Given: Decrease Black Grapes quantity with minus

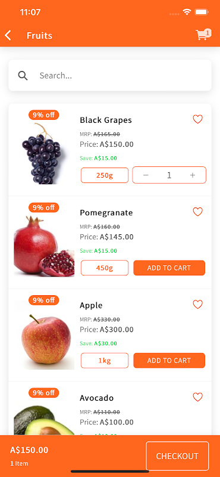Looking at the screenshot, I should pos(146,175).
